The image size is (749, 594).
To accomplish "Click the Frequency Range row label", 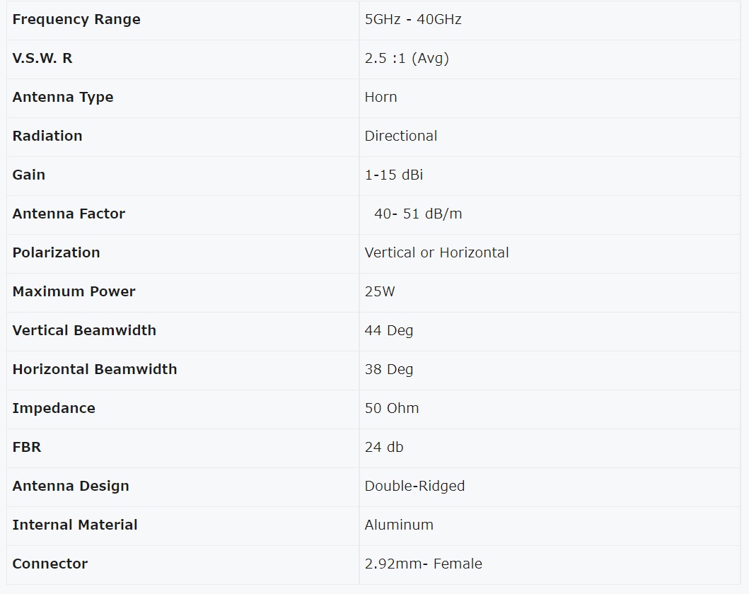I will pyautogui.click(x=76, y=20).
